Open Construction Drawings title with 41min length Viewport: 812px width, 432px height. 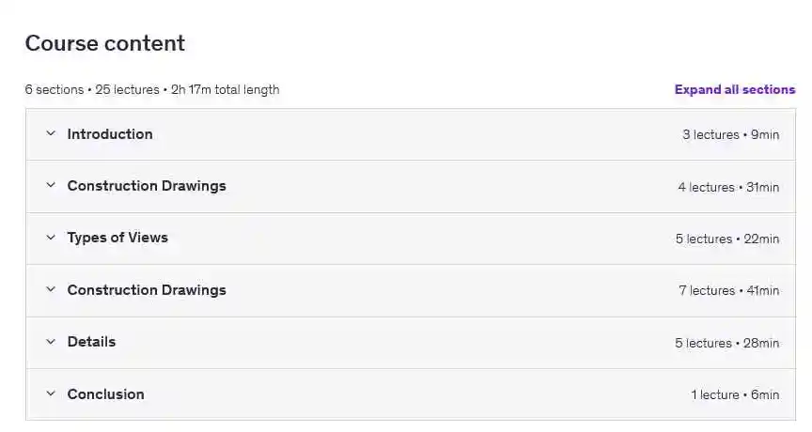147,290
